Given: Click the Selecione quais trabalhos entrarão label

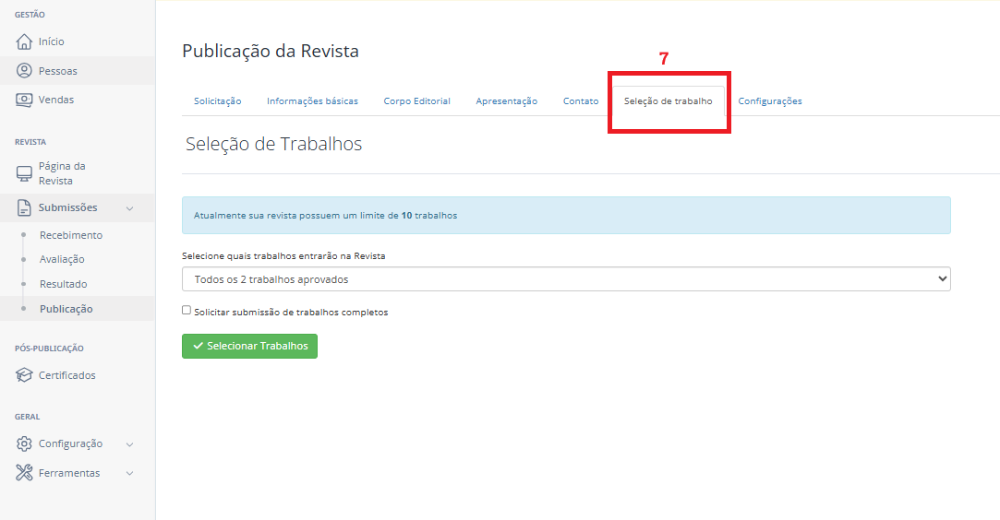Looking at the screenshot, I should coord(283,256).
